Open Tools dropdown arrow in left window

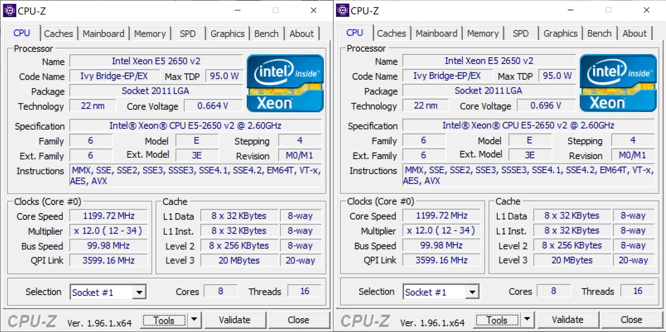pyautogui.click(x=194, y=320)
